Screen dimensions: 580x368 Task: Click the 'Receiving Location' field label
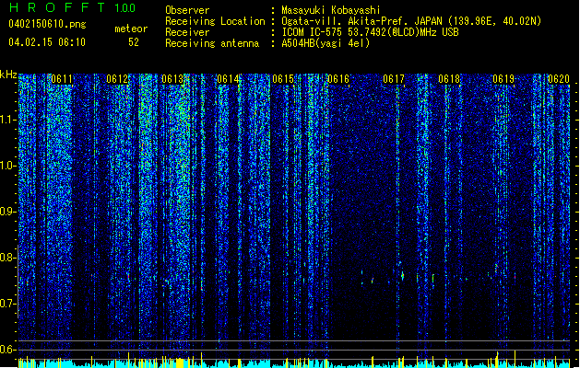[215, 21]
